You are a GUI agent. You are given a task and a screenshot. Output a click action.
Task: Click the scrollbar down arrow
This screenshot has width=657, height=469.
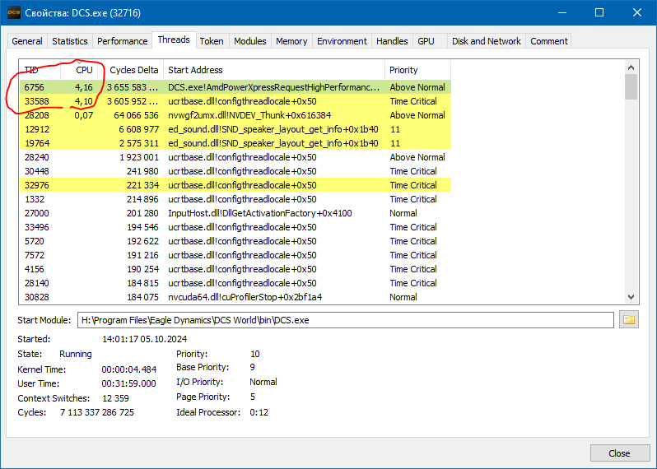(x=631, y=297)
